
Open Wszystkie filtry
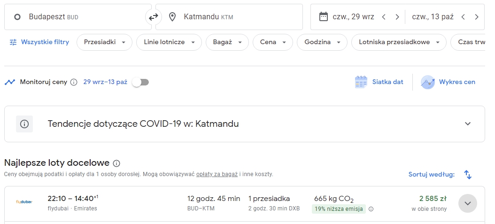click(x=39, y=42)
